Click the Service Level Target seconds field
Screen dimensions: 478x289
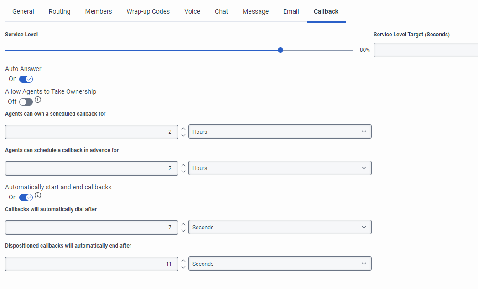pyautogui.click(x=425, y=50)
